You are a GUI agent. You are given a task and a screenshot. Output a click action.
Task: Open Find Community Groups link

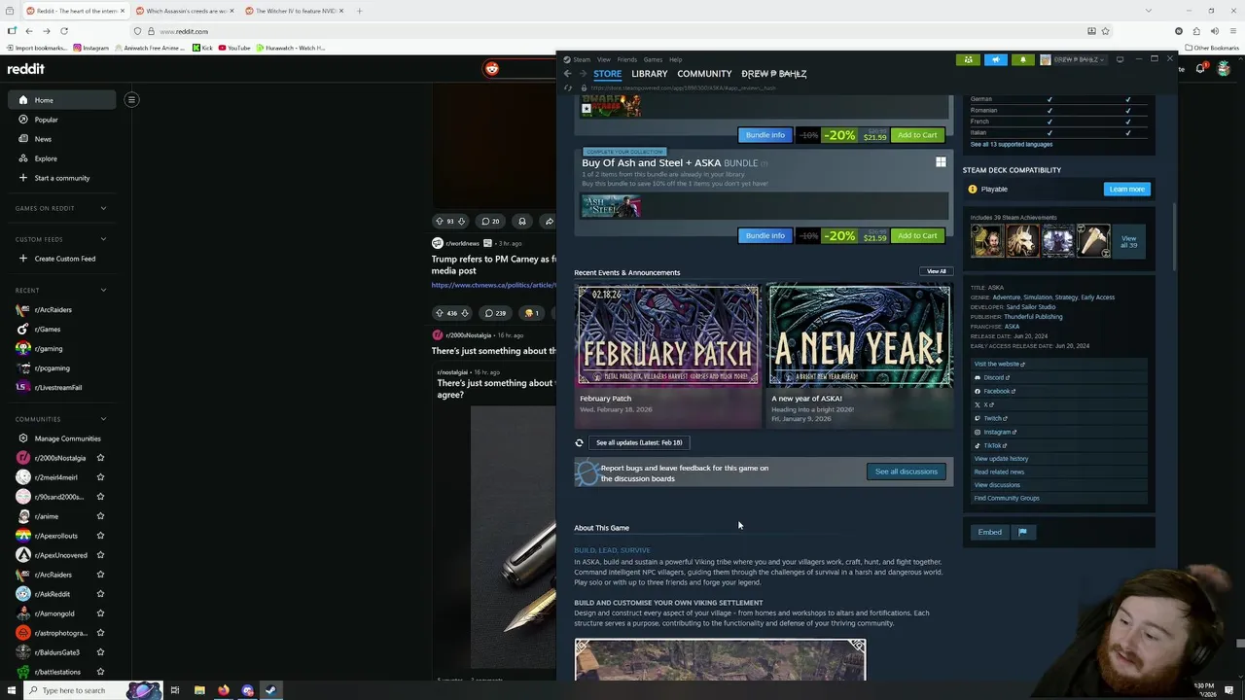[1007, 498]
